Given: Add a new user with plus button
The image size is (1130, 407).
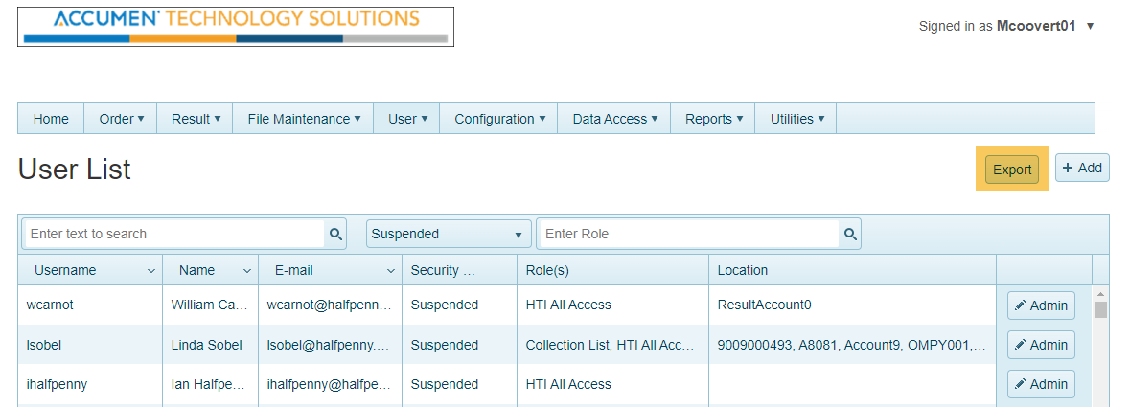Looking at the screenshot, I should 1082,168.
